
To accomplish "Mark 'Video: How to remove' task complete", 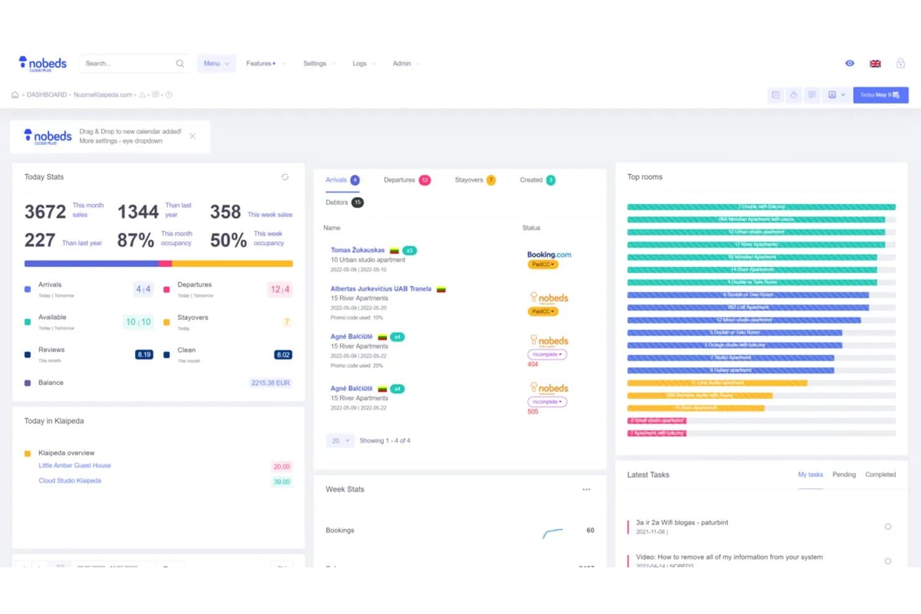I will [x=888, y=561].
